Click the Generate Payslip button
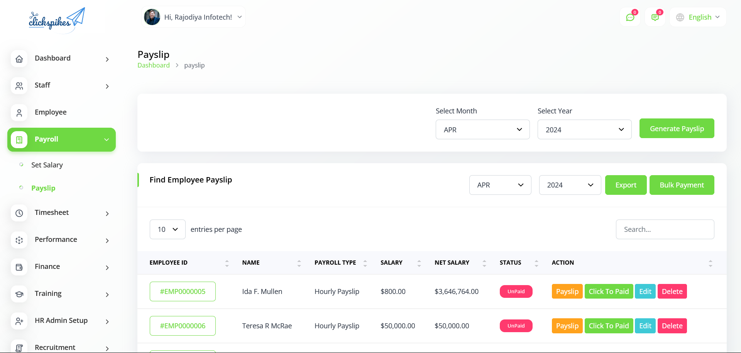741x353 pixels. [677, 128]
